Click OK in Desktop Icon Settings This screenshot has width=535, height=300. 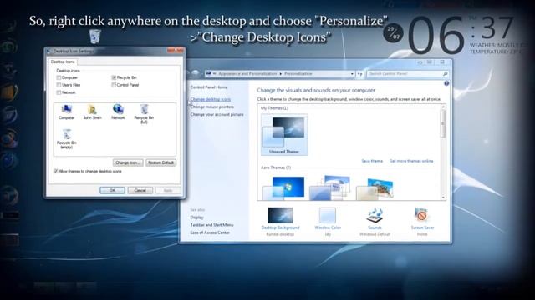coord(112,190)
